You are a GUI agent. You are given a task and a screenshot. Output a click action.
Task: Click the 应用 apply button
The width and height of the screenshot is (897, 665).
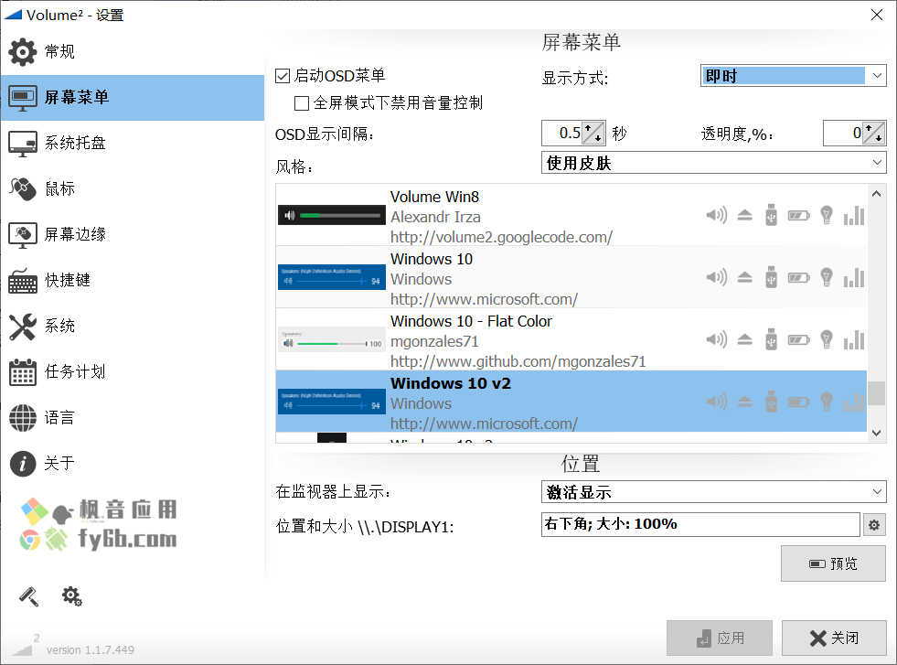pyautogui.click(x=719, y=638)
